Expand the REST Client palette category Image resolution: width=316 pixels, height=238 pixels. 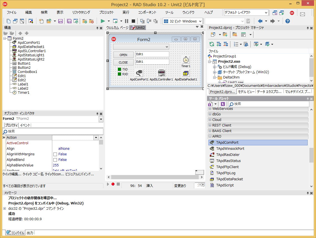(x=210, y=125)
